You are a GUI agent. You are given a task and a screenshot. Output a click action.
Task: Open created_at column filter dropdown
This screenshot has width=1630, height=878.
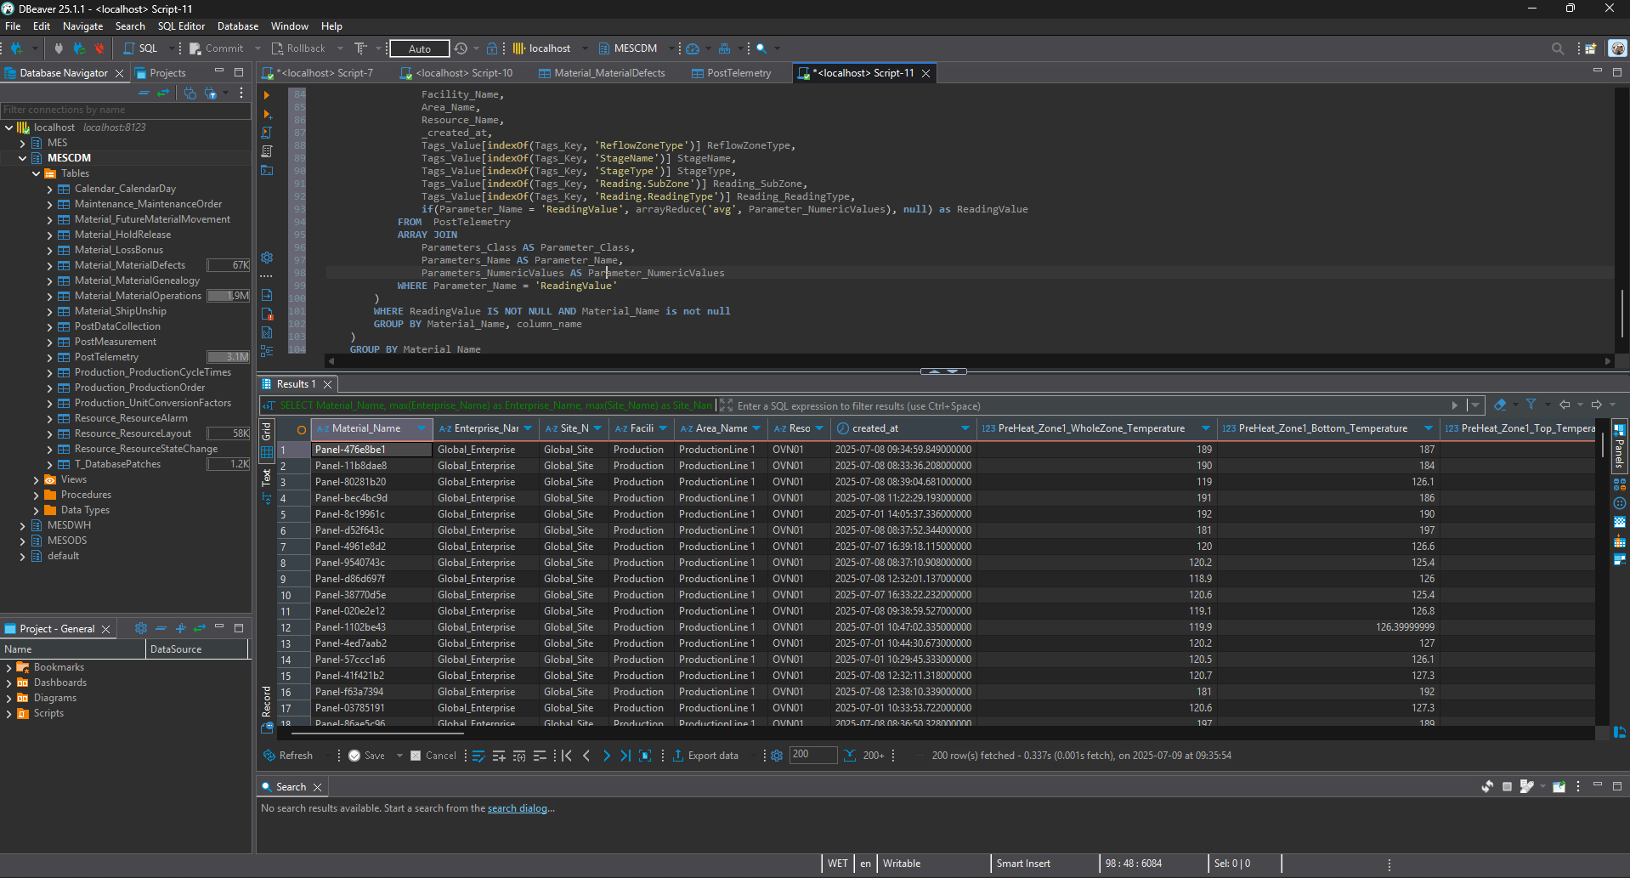pyautogui.click(x=965, y=428)
